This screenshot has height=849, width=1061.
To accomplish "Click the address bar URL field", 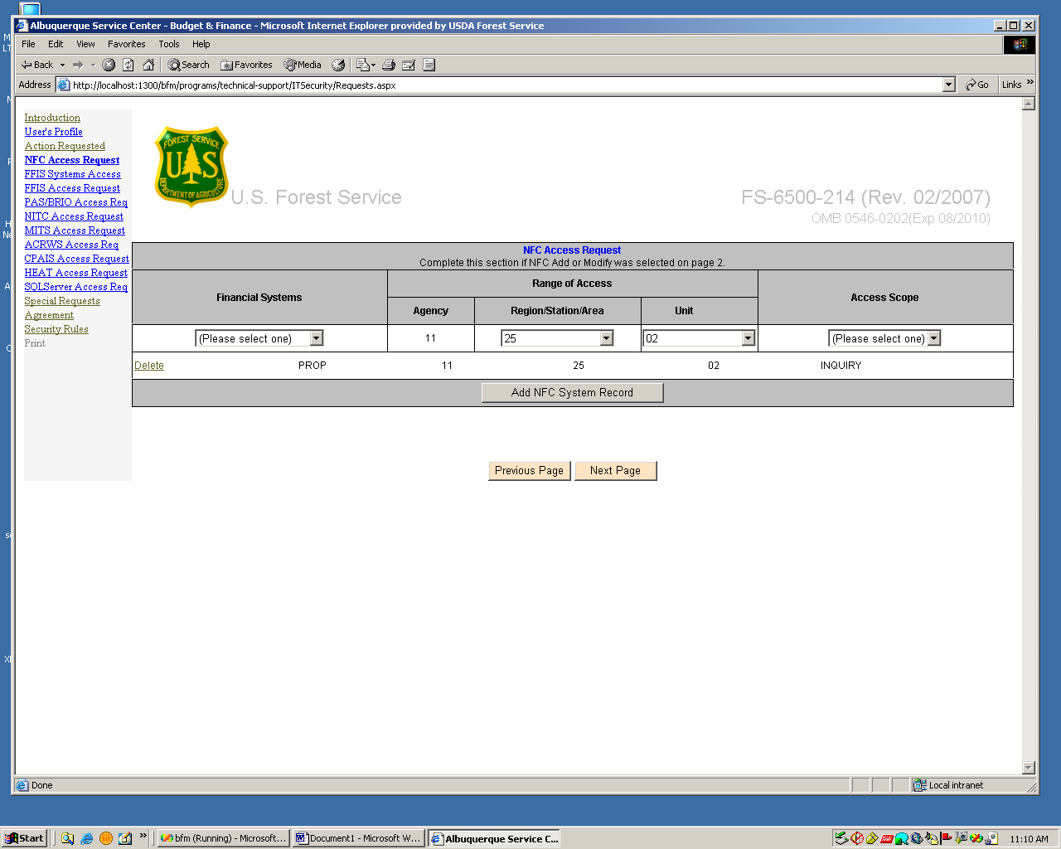I will point(497,85).
